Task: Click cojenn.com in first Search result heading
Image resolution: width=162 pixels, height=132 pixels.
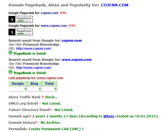Action: [72, 40]
